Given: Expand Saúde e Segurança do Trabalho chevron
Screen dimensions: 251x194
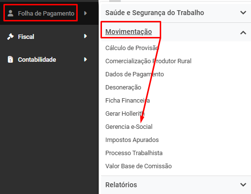Looking at the screenshot, I should 243,13.
